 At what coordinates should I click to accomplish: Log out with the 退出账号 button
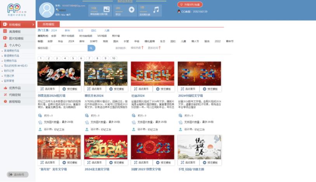17,174
